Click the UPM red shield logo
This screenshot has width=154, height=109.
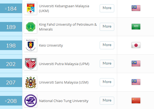point(31,64)
